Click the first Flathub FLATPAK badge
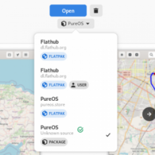The image size is (155, 155). click(x=53, y=56)
